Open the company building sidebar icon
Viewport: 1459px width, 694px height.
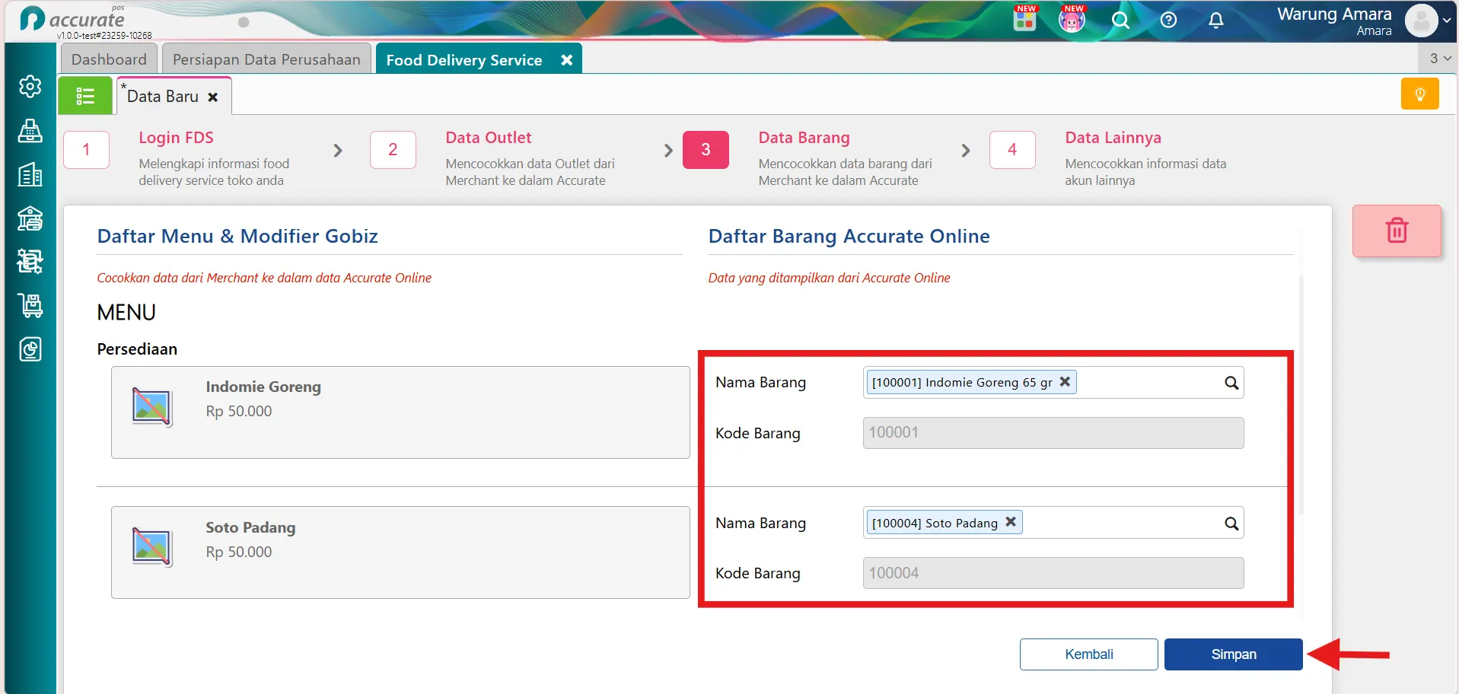[x=30, y=175]
